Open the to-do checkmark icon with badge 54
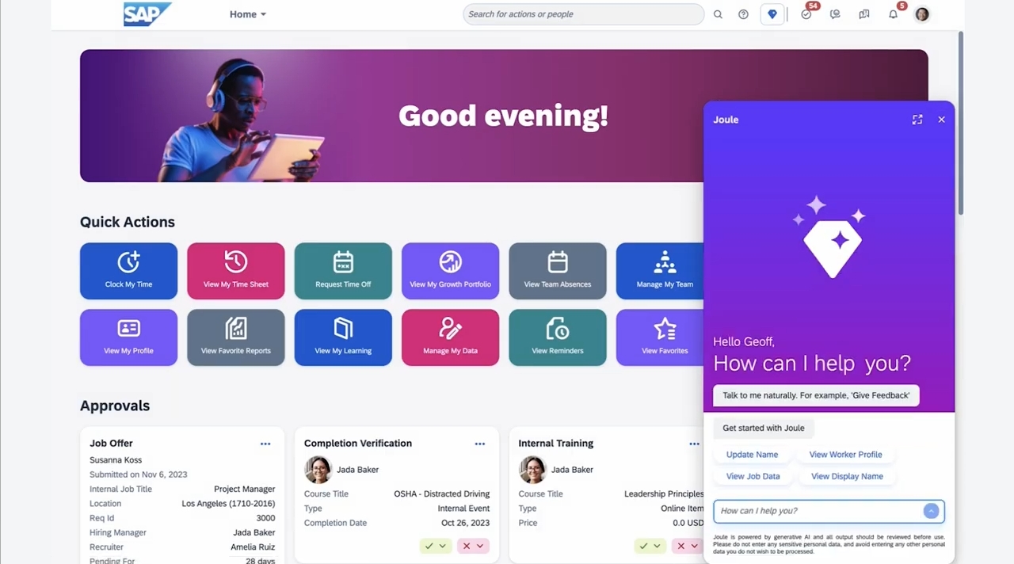 click(x=806, y=14)
